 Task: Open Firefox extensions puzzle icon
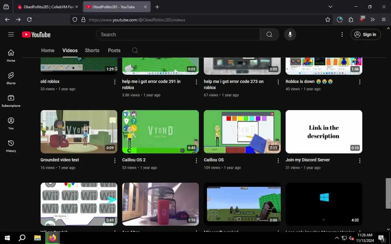pyautogui.click(x=351, y=20)
